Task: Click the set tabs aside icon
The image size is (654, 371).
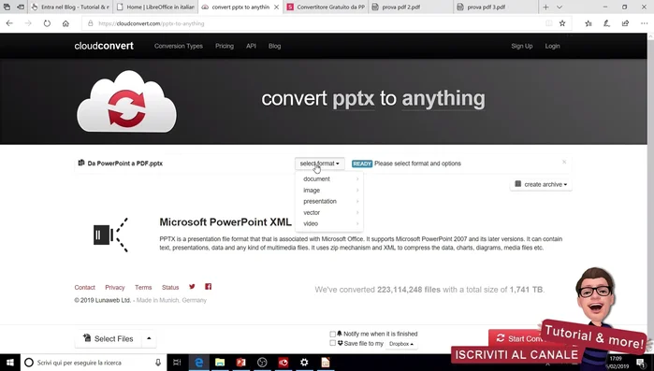Action: pos(20,7)
